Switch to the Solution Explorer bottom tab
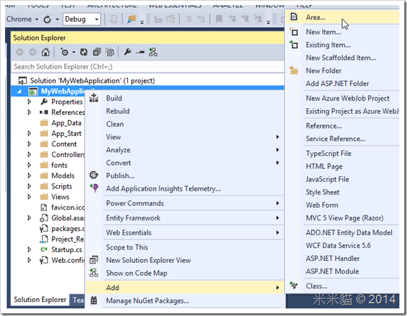 (40, 300)
